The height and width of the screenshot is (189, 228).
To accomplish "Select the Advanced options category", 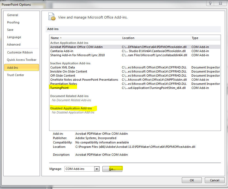I will point(14,44).
